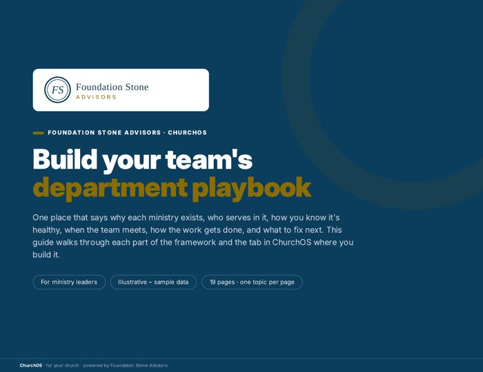Select the 'For ministry leaders' pill

click(x=69, y=282)
